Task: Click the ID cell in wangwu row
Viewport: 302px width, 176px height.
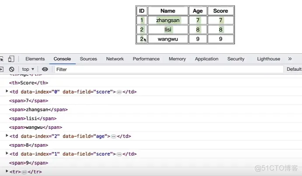Action: (142, 39)
